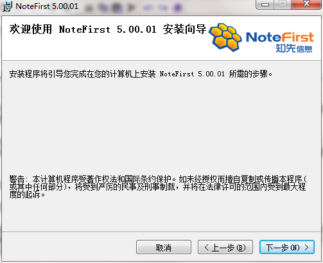Click the 警告 copyright warning paragraph
Image resolution: width=323 pixels, height=263 pixels.
point(158,187)
